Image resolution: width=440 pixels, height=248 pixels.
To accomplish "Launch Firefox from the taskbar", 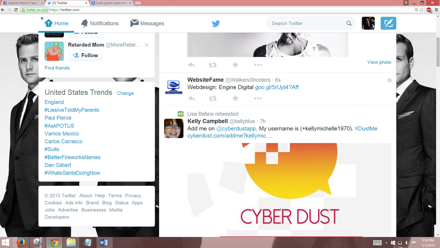I will click(21, 243).
